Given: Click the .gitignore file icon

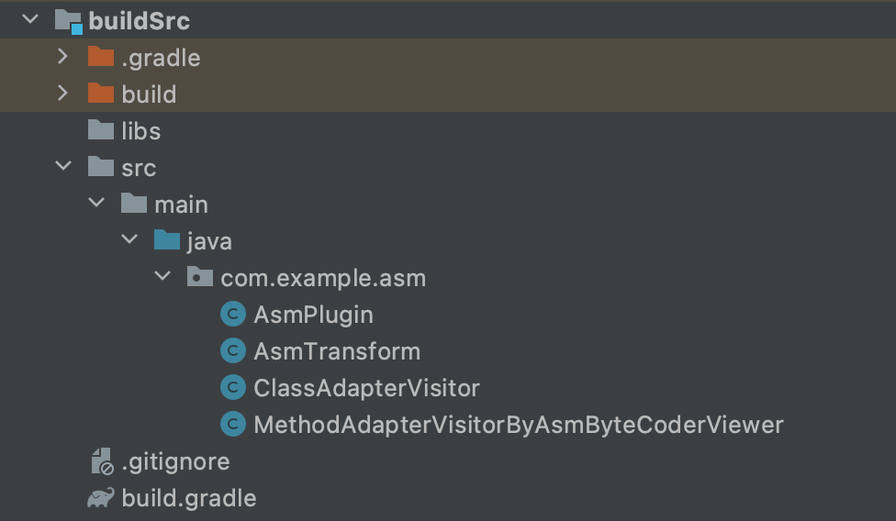Looking at the screenshot, I should click(x=100, y=461).
